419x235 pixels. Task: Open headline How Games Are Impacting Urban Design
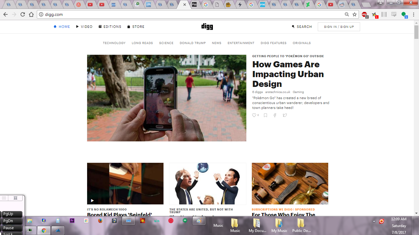tap(288, 74)
